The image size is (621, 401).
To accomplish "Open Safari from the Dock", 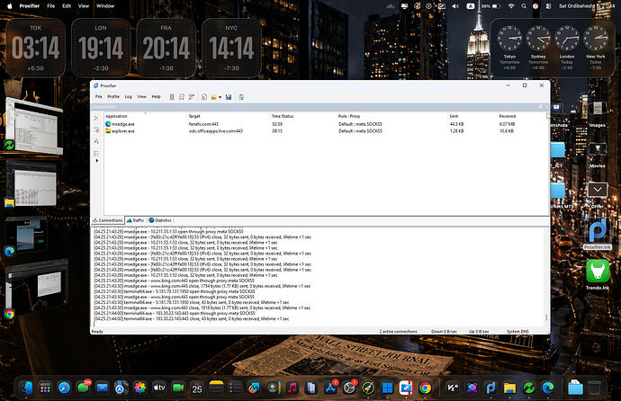I will point(64,388).
